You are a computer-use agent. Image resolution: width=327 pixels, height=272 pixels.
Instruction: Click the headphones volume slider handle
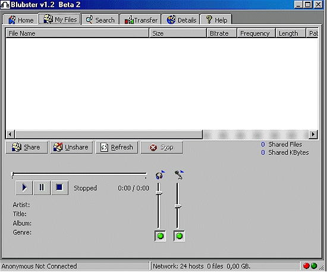[159, 193]
